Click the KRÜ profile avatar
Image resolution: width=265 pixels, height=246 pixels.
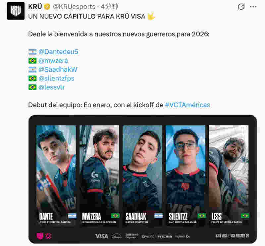pos(16,11)
